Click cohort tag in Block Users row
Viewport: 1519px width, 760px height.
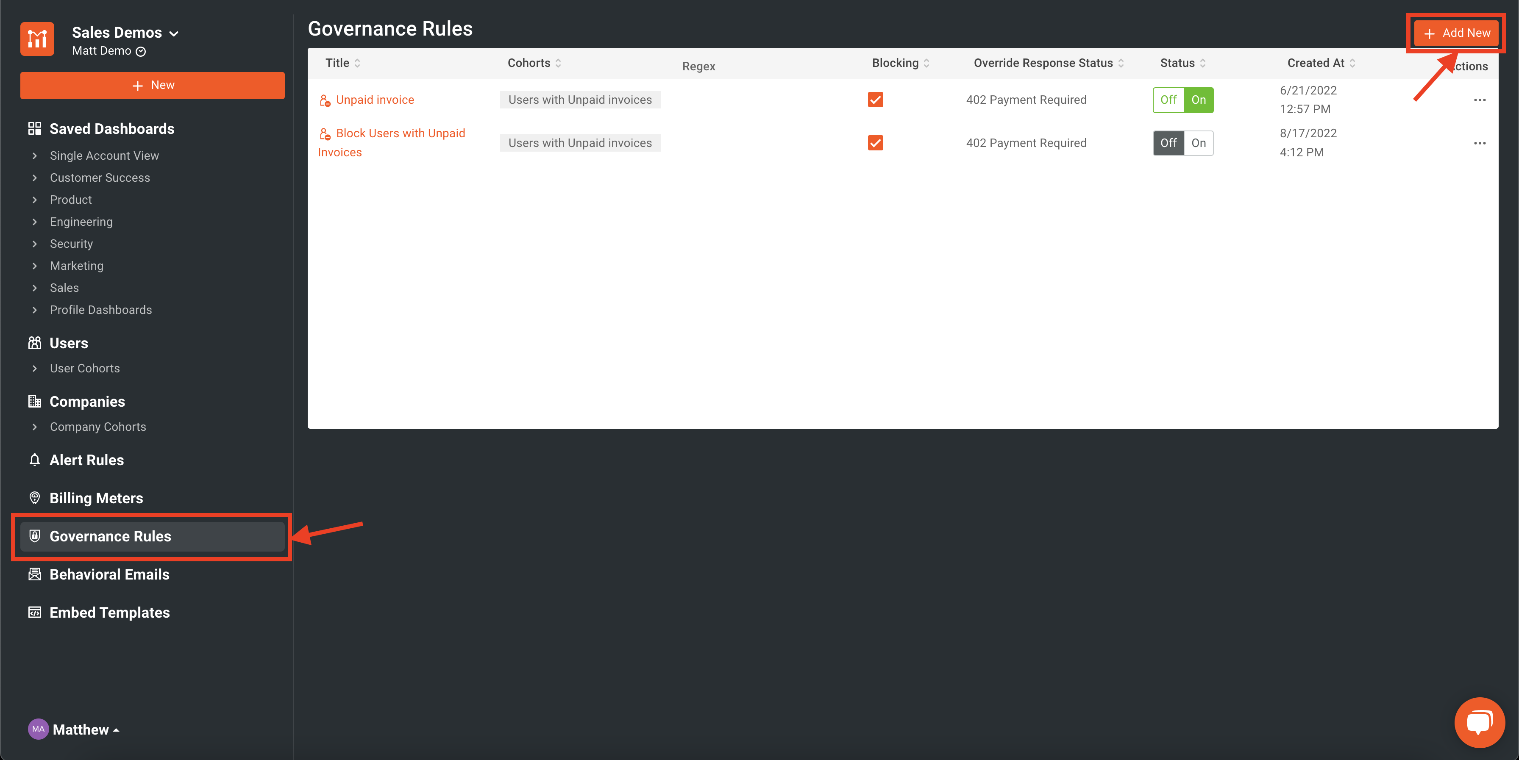tap(580, 143)
